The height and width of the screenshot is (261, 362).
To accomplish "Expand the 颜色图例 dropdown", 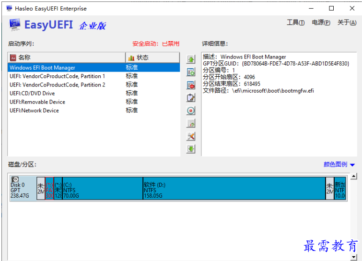I will pos(339,165).
